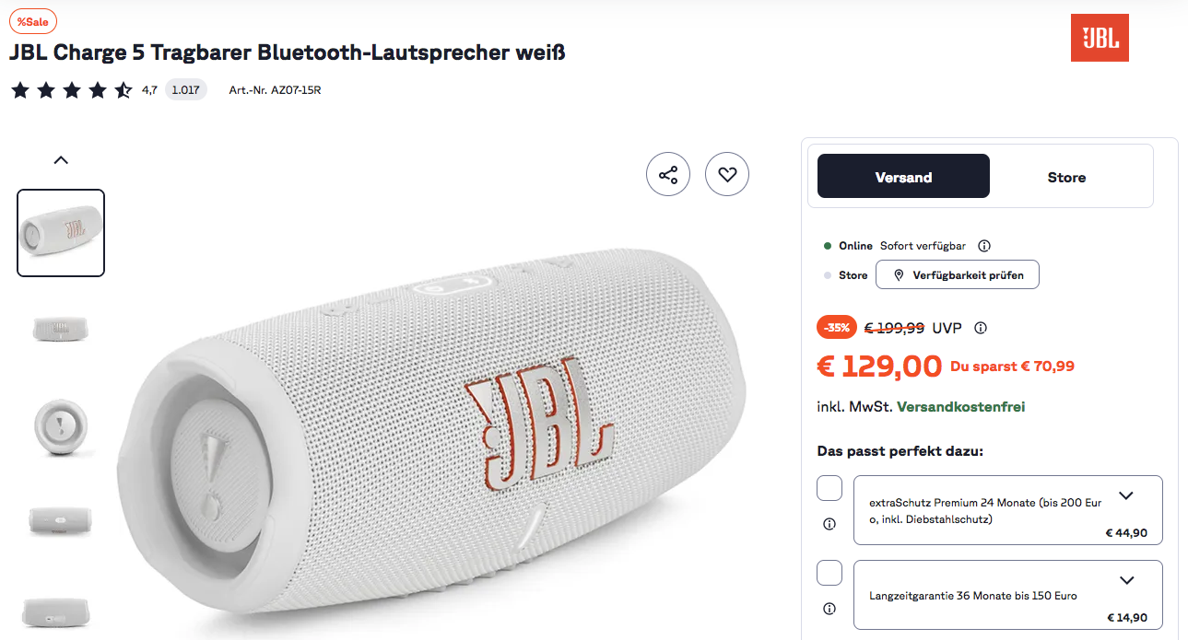Click the share icon above product image
1188x640 pixels.
pyautogui.click(x=668, y=174)
